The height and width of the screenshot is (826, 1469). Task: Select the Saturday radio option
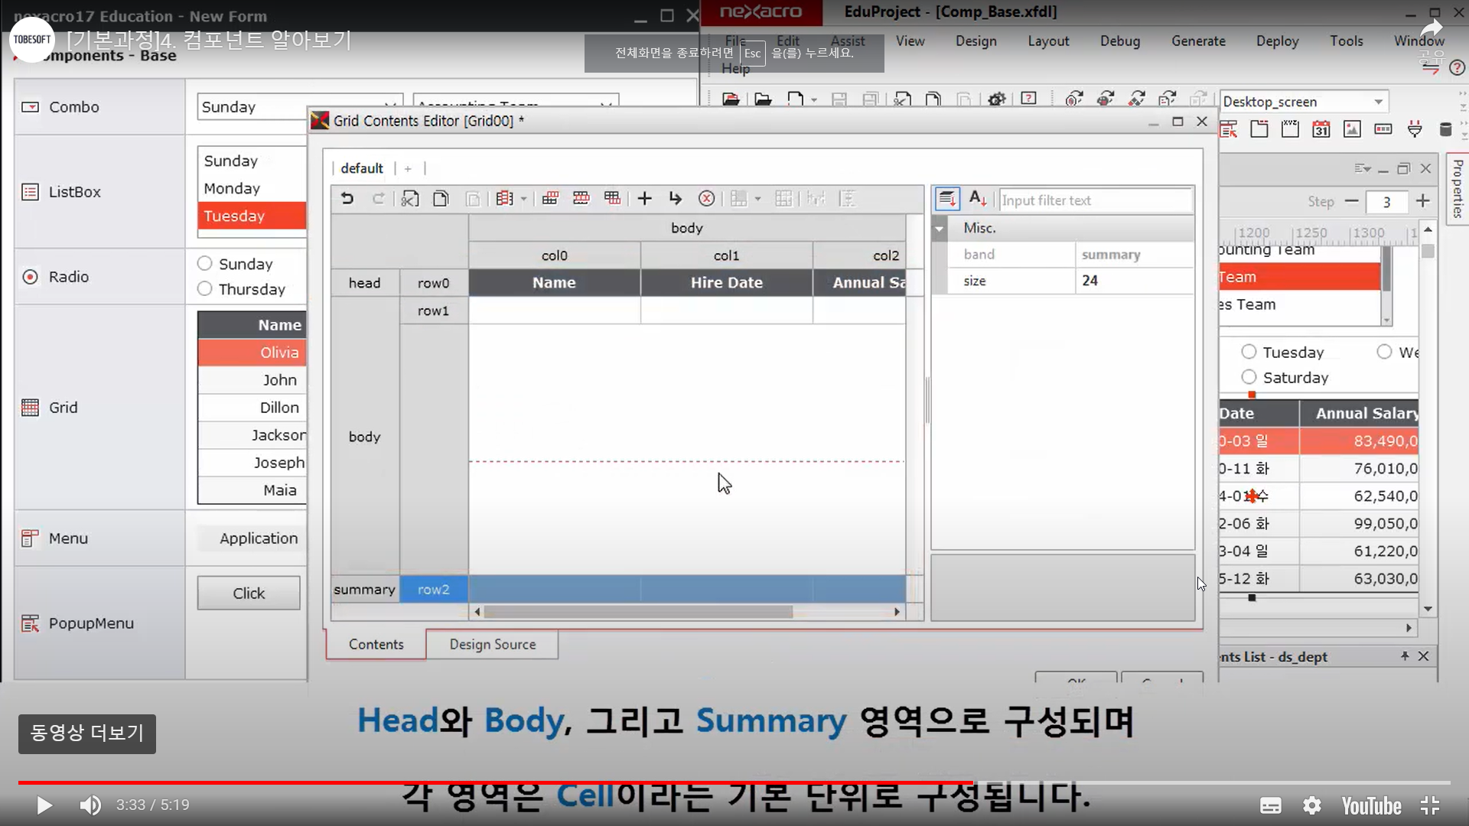coord(1249,377)
